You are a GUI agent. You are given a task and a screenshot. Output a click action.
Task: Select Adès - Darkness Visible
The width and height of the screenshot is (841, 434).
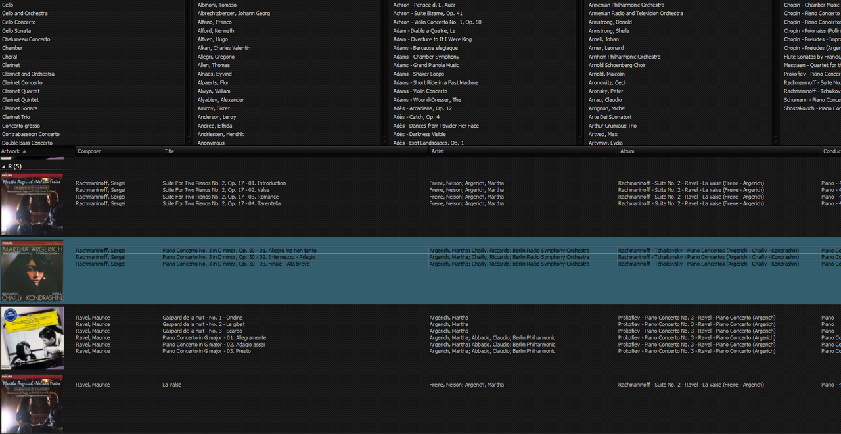pos(419,134)
